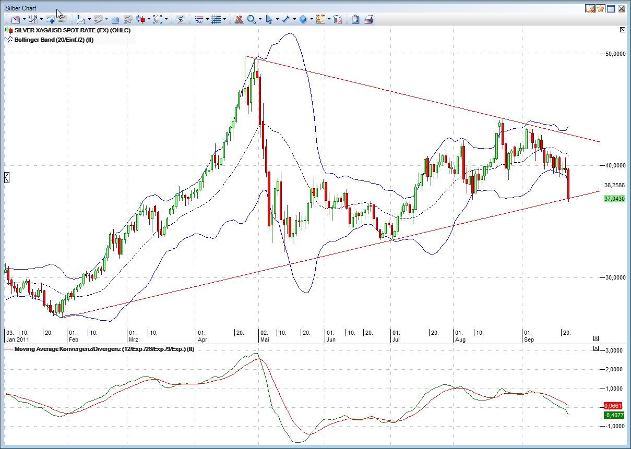Open dropdown next to dashed lines icon

point(207,19)
